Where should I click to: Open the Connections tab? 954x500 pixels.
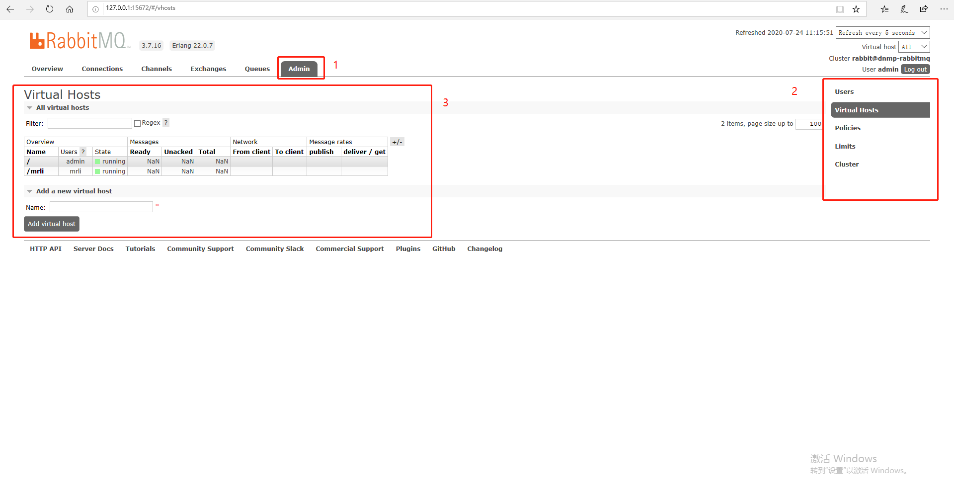coord(102,69)
